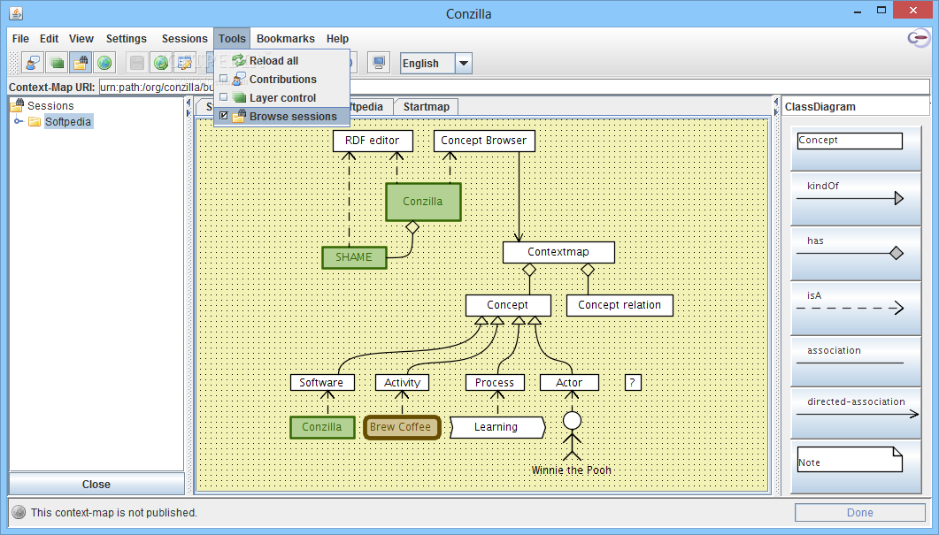The image size is (939, 535).
Task: Expand the Softpedia session tree node
Action: click(x=19, y=121)
